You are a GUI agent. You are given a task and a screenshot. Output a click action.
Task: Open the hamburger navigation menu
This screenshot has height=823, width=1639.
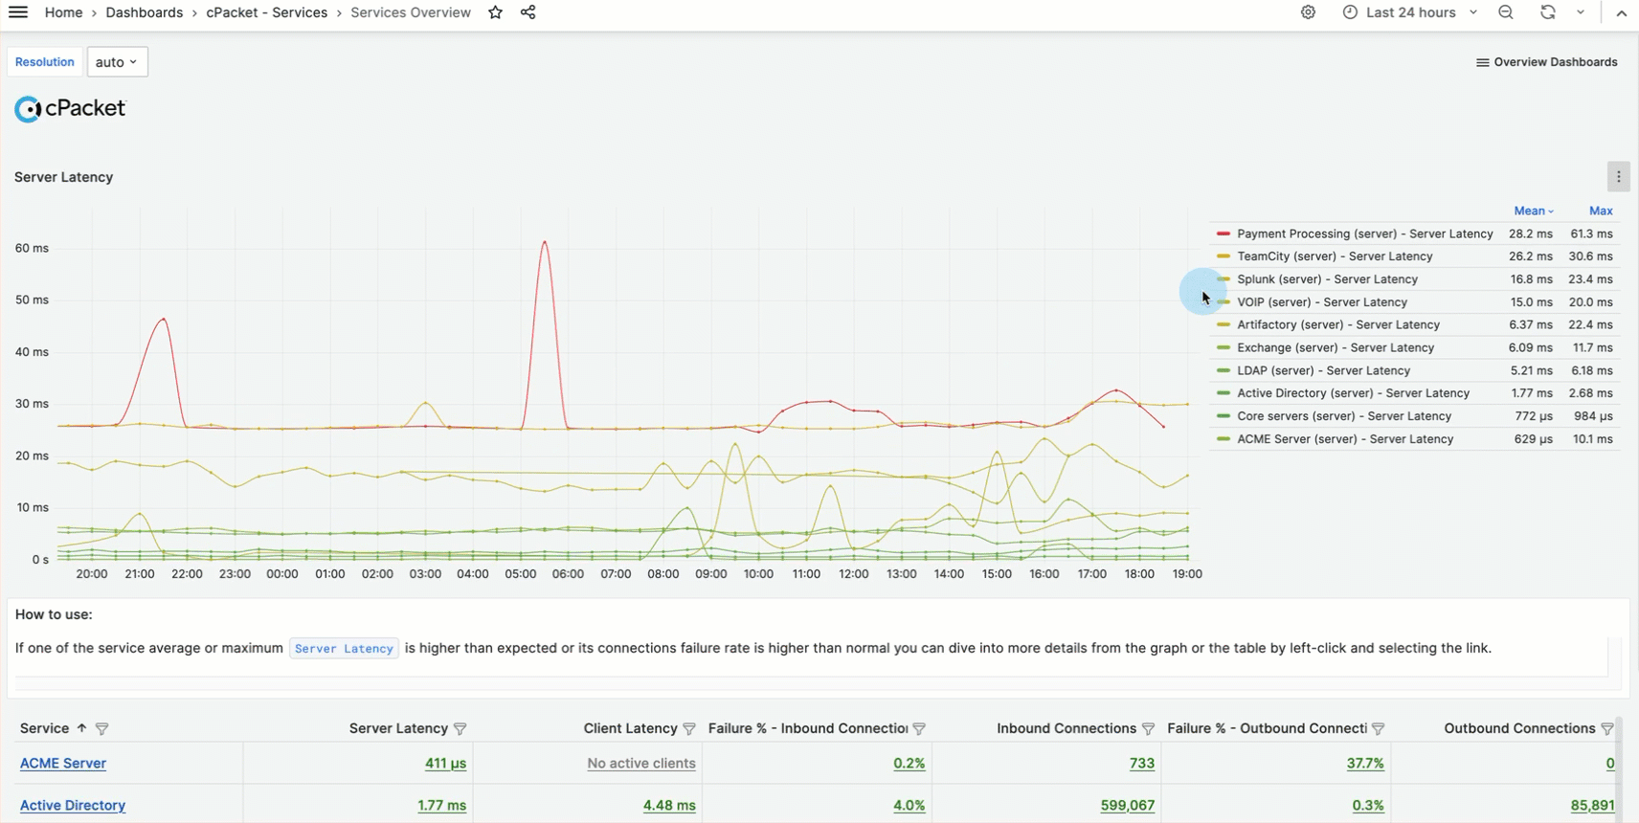[18, 12]
